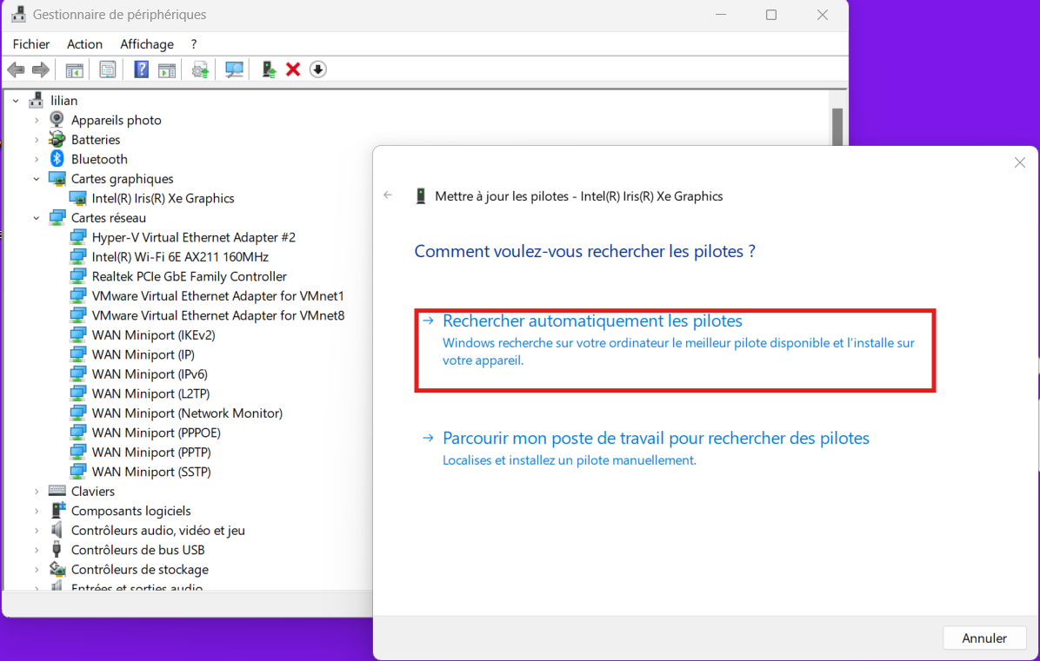Toggle the console tree pane toolbar icon
The width and height of the screenshot is (1040, 661).
pos(74,69)
